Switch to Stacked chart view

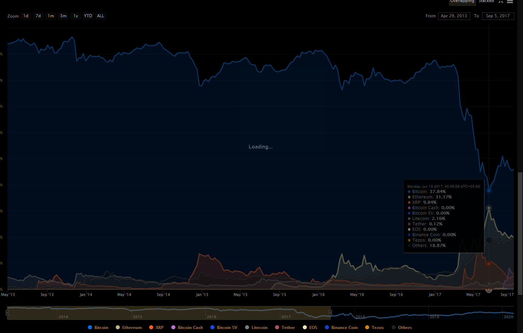[486, 2]
